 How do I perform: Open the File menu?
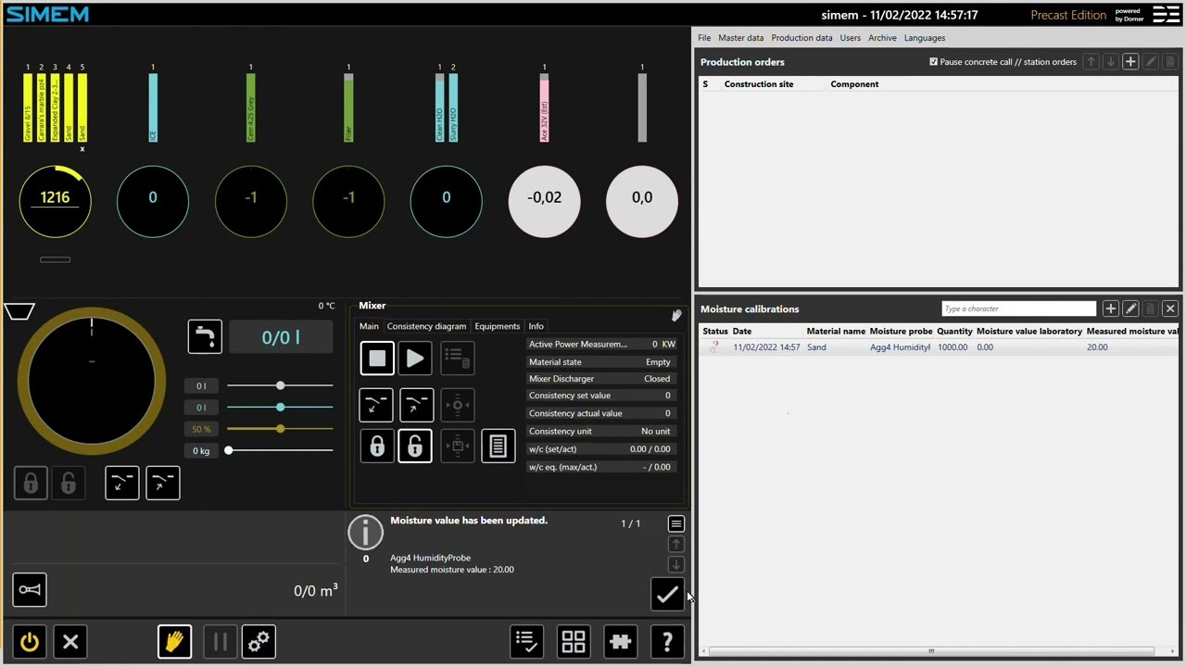click(704, 38)
